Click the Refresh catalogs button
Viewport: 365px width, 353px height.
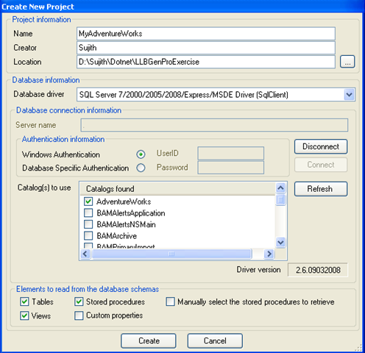pyautogui.click(x=321, y=189)
